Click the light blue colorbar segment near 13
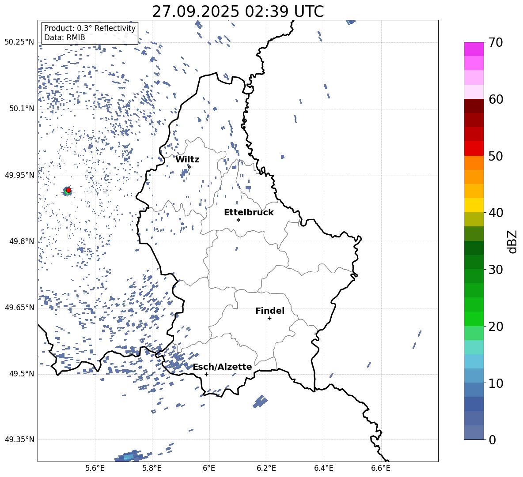The image size is (523, 477). (474, 361)
